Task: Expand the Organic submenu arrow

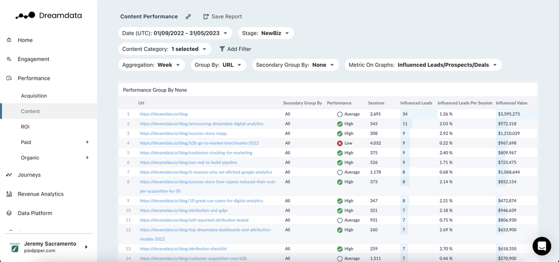Action: pos(87,158)
